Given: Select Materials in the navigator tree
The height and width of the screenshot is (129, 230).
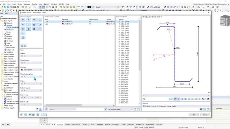Looking at the screenshot, I should (x=9, y=23).
